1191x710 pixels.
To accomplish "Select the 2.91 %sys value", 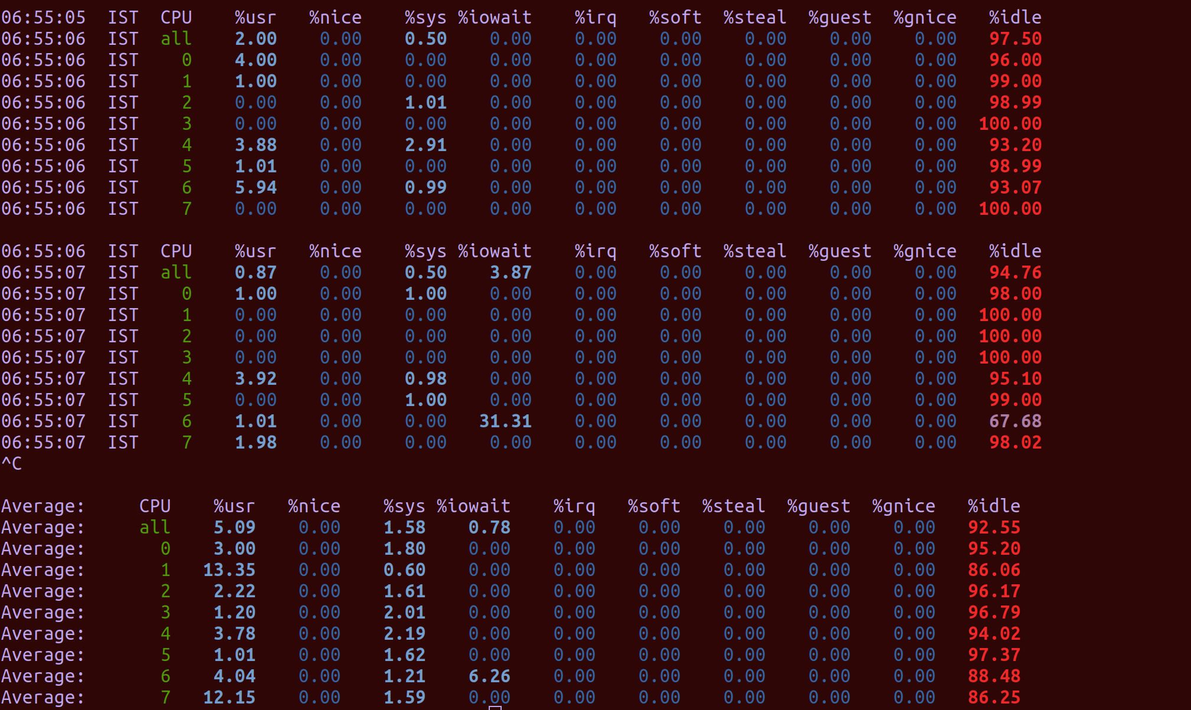I will tap(426, 145).
